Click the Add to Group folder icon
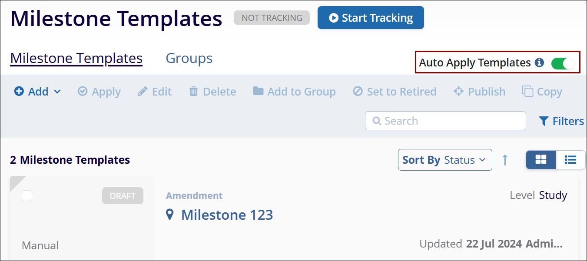This screenshot has width=587, height=261. [x=258, y=91]
